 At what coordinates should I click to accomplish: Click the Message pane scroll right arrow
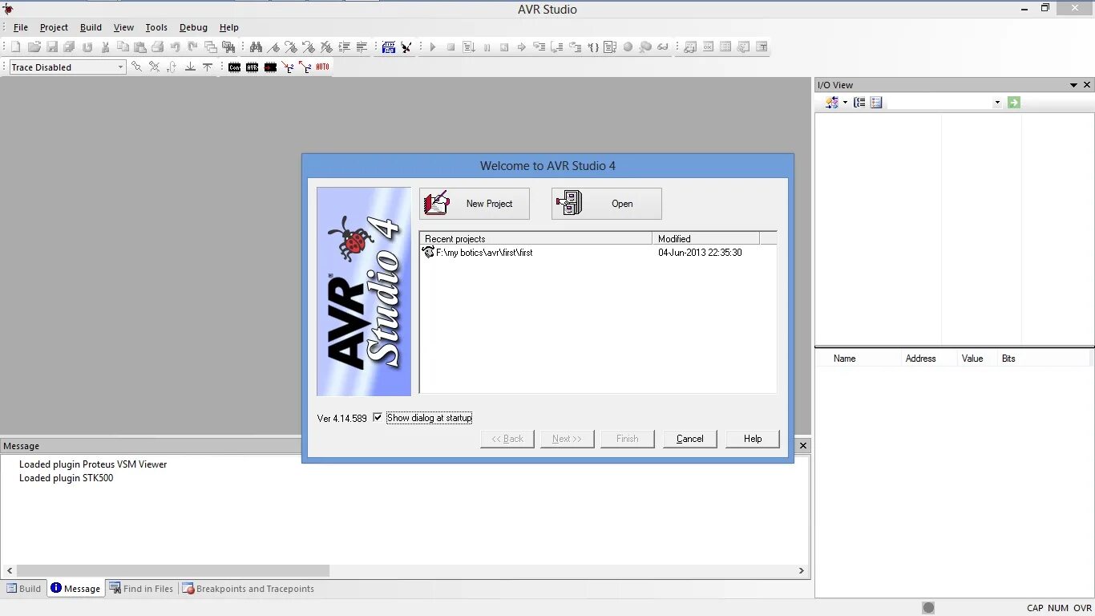coord(801,571)
